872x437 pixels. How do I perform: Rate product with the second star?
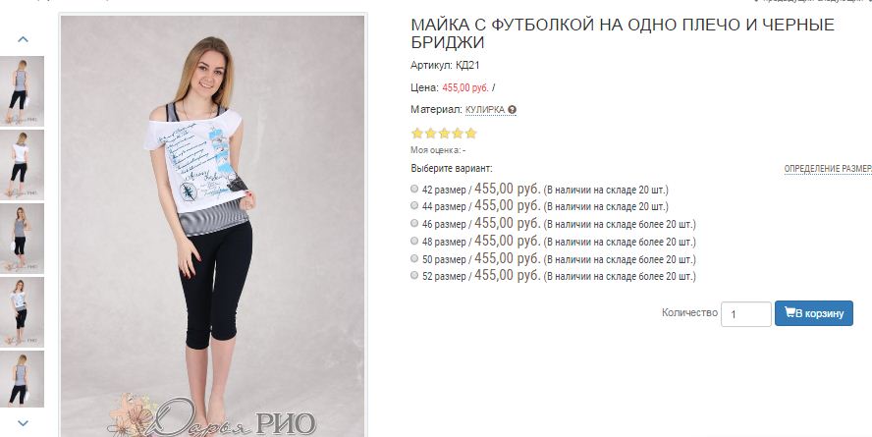point(430,134)
